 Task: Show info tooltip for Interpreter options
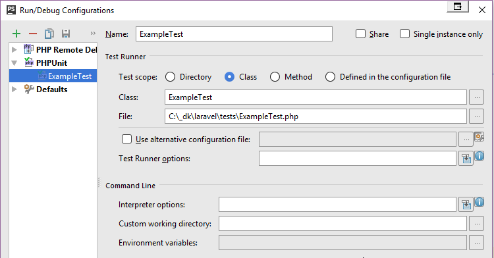pyautogui.click(x=480, y=202)
